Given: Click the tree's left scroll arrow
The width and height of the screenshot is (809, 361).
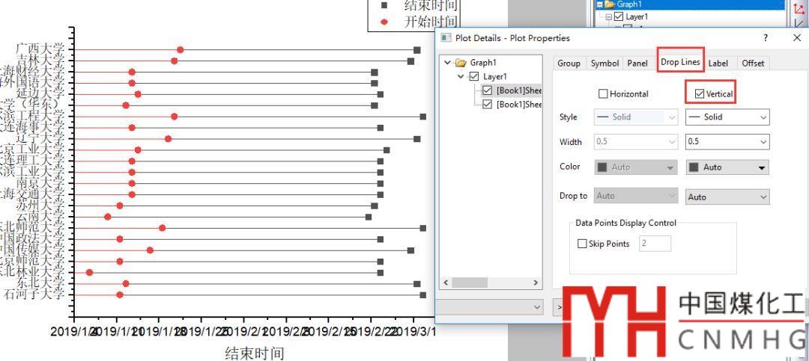Looking at the screenshot, I should click(x=445, y=283).
